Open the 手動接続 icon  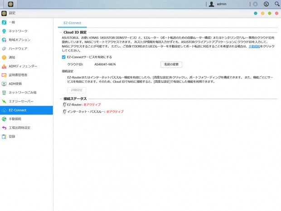pos(4,119)
